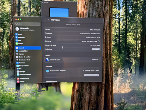Open Sonido settings

coord(21,82)
